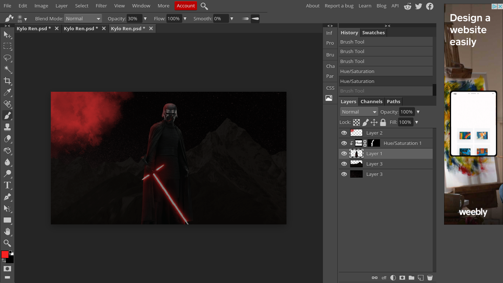Select the Rectangle Select tool
Viewport: 503px width, 283px height.
pos(7,46)
